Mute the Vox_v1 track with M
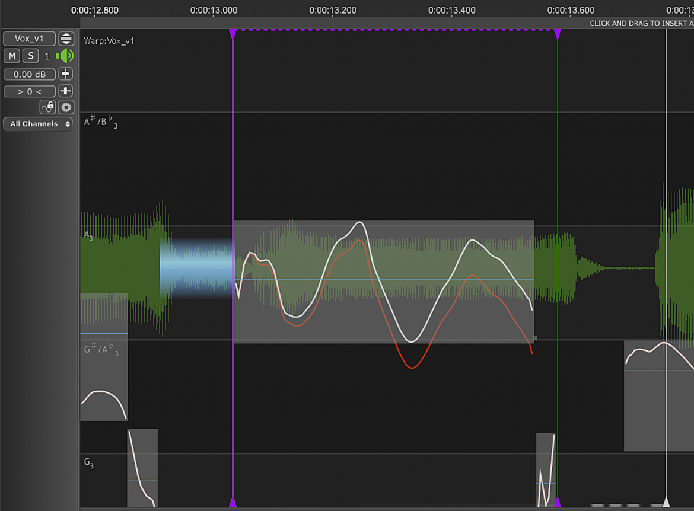Viewport: 694px width, 511px height. point(12,56)
